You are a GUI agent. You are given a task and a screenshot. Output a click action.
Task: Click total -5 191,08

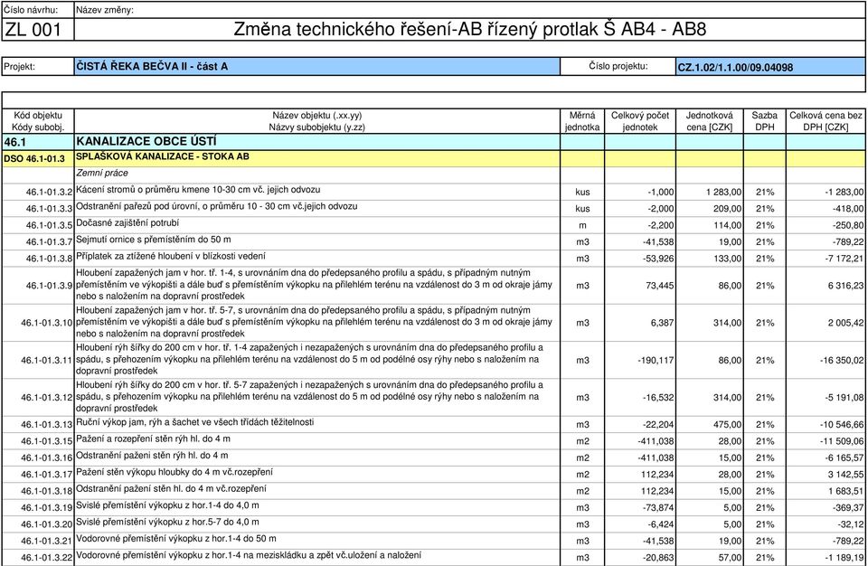[x=844, y=398]
